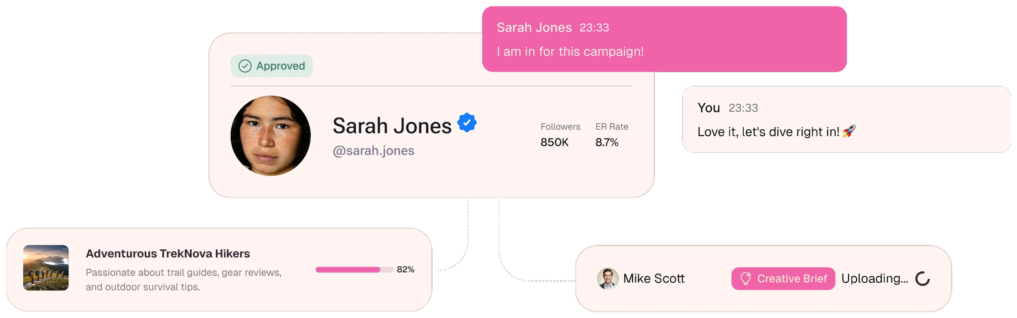Click the lightbulb icon in Creative Brief
Viewport: 1017px width, 318px height.
click(x=746, y=279)
